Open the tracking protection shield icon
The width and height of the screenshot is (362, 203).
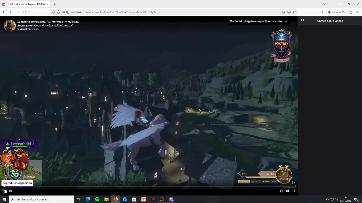[53, 12]
